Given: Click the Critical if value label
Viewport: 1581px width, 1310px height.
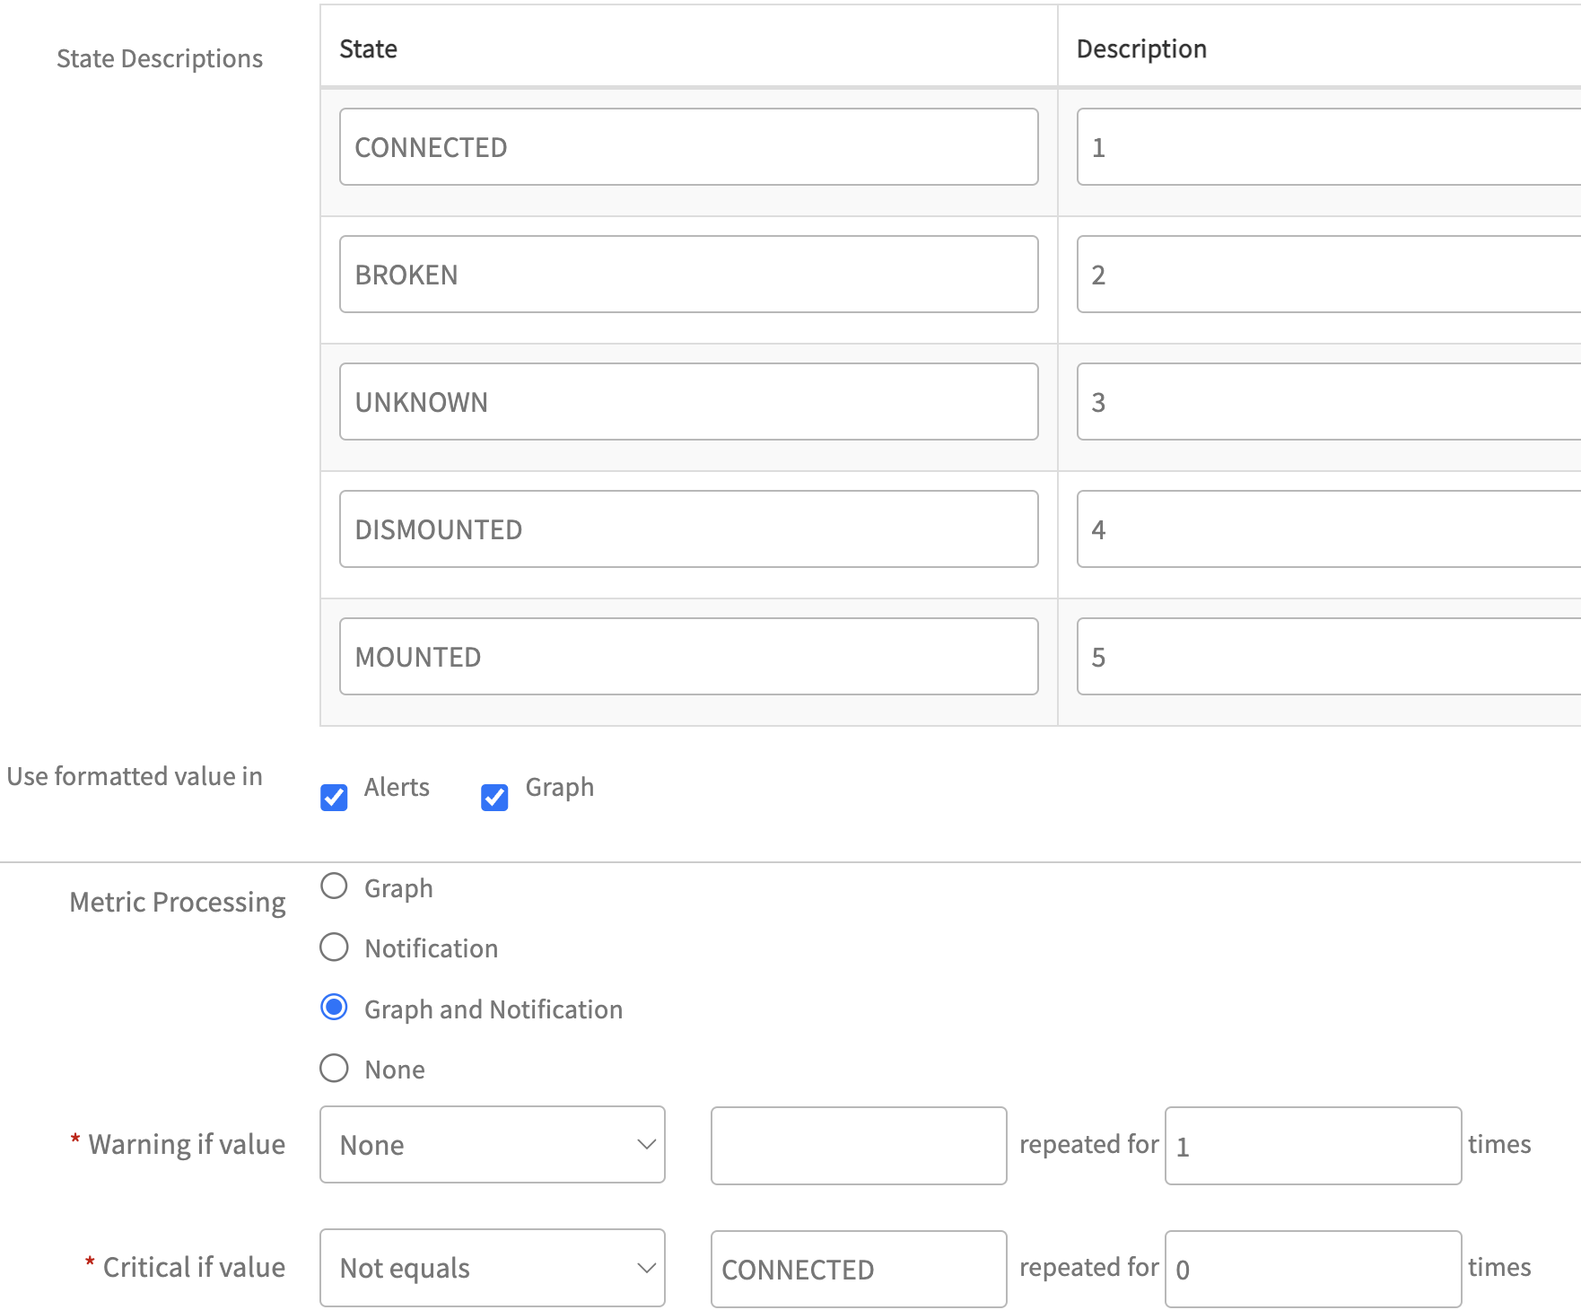Looking at the screenshot, I should (194, 1267).
